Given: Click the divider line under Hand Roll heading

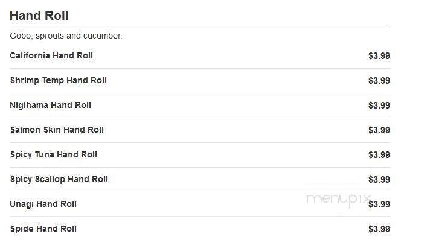Looking at the screenshot, I should pyautogui.click(x=200, y=27).
